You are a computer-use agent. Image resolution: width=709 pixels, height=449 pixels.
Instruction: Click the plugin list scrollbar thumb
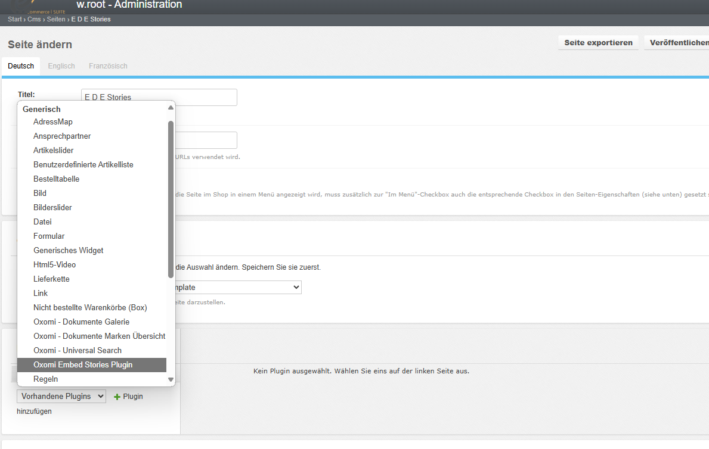point(171,199)
